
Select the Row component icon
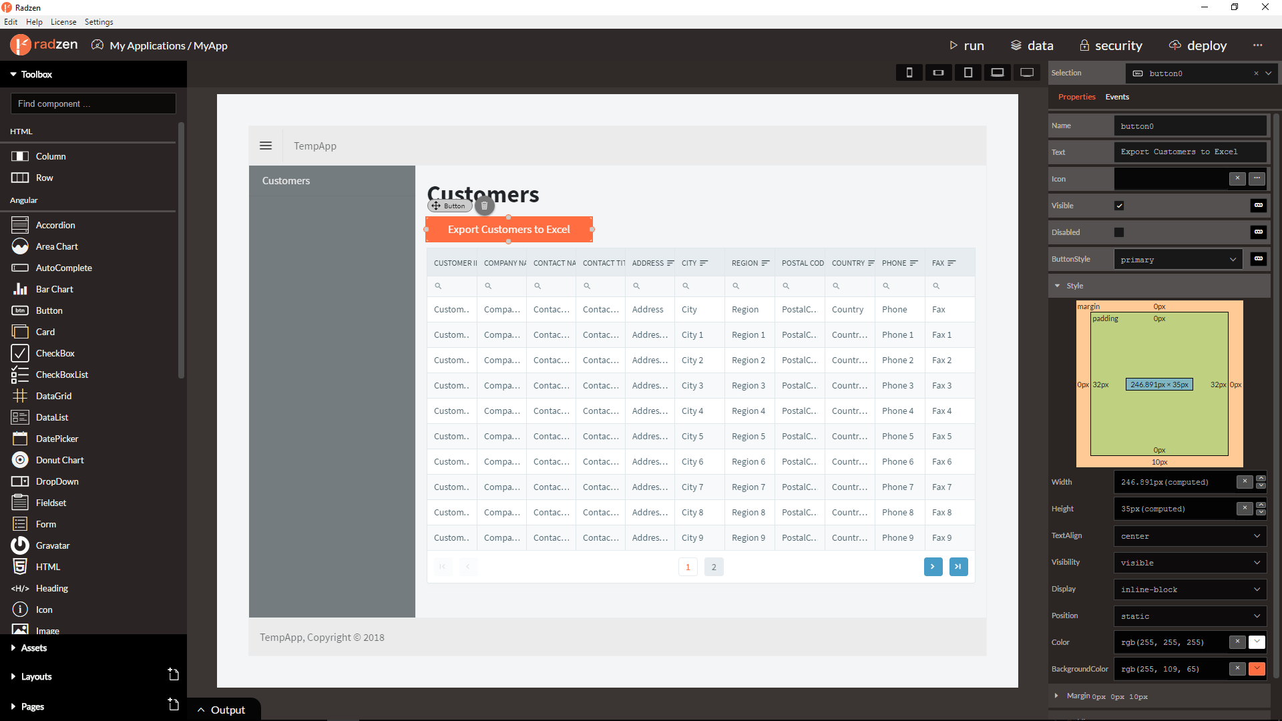tap(20, 178)
